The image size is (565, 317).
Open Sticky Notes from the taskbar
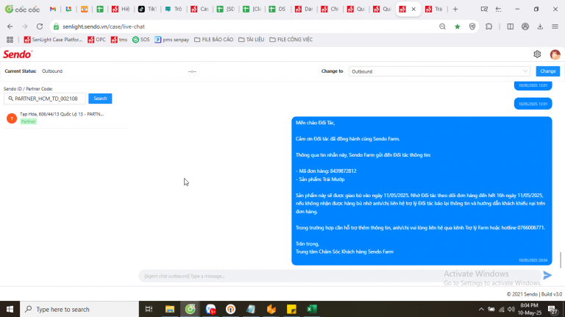tap(291, 309)
